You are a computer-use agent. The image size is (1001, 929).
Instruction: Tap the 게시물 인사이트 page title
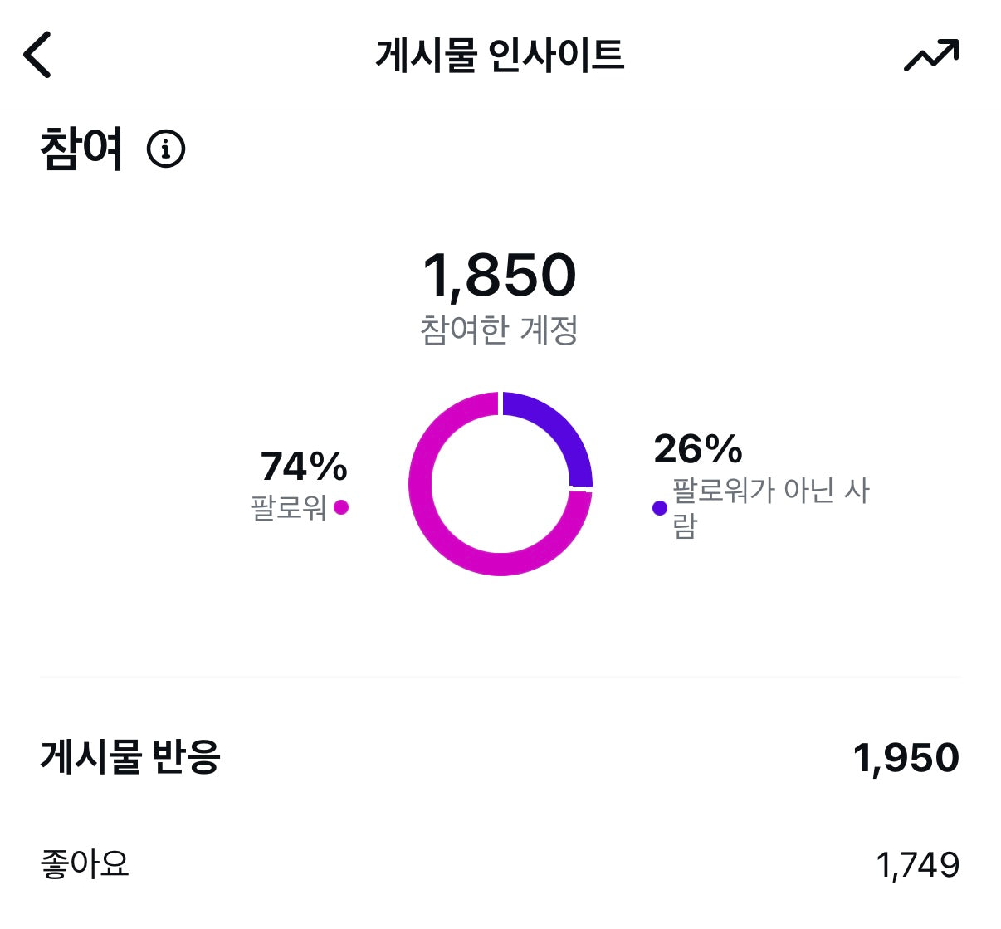pyautogui.click(x=500, y=55)
